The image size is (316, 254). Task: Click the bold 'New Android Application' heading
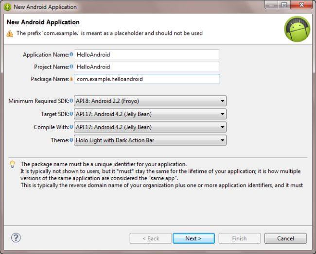point(43,22)
